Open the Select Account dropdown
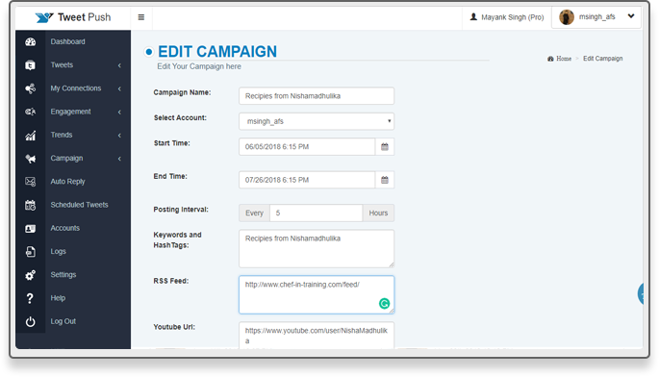The width and height of the screenshot is (659, 377). coord(317,121)
